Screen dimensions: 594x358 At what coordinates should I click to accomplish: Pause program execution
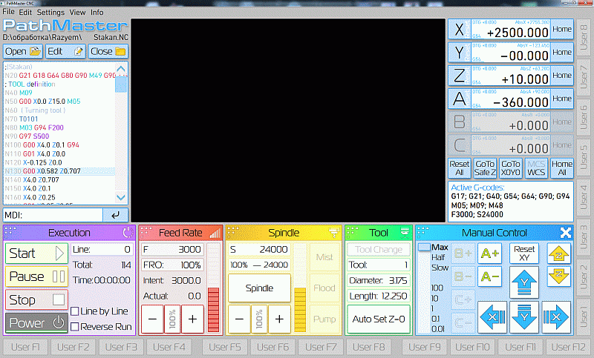36,276
